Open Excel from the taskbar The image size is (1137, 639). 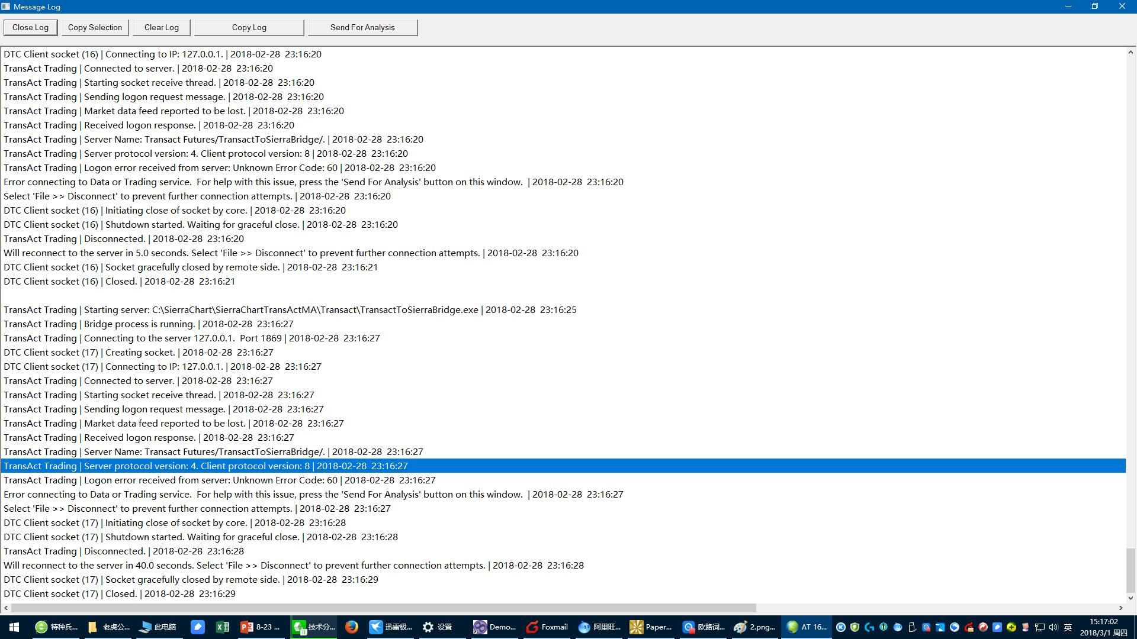pyautogui.click(x=223, y=627)
